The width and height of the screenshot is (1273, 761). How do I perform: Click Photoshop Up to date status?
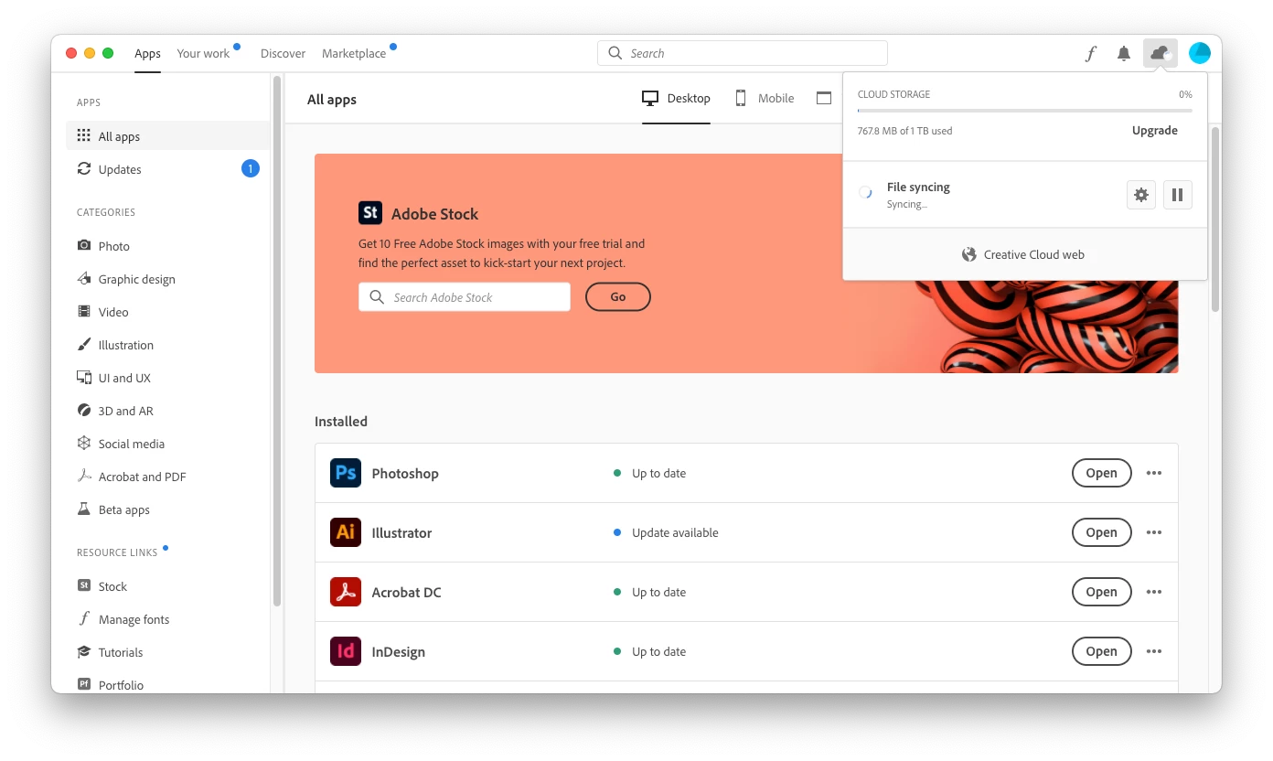point(649,473)
